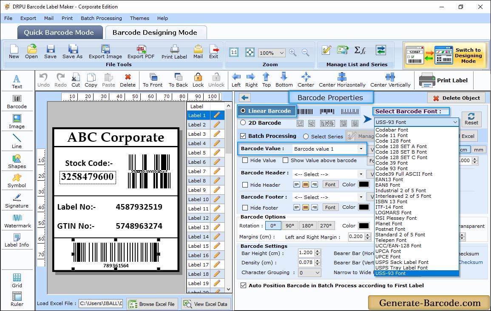Select the 2D Barcode radio button

pyautogui.click(x=243, y=123)
